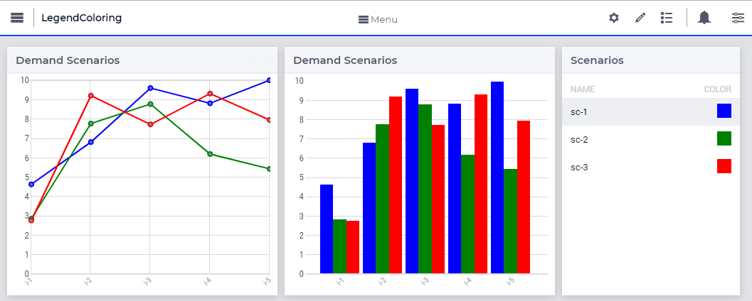Show notifications via the bell icon
The image size is (752, 301).
(x=704, y=18)
